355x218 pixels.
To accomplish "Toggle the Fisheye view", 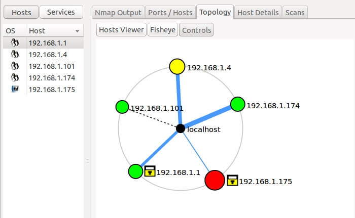I will [162, 30].
